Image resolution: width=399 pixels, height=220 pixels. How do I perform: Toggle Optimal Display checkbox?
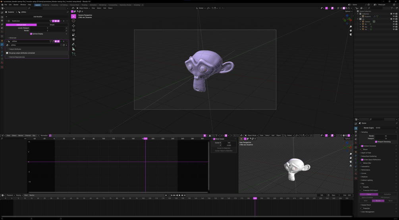31,34
